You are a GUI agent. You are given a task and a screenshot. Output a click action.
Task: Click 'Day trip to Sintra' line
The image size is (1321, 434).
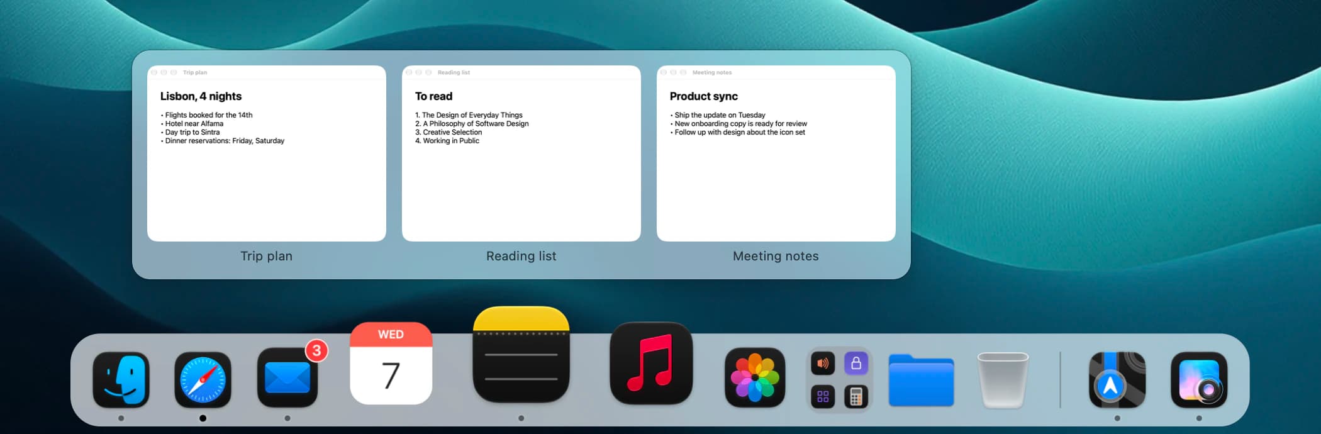(190, 132)
